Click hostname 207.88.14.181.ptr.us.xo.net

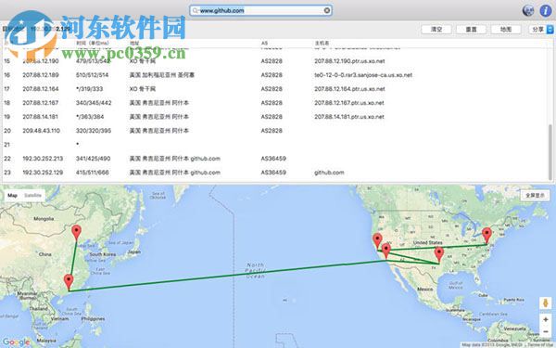tap(349, 117)
